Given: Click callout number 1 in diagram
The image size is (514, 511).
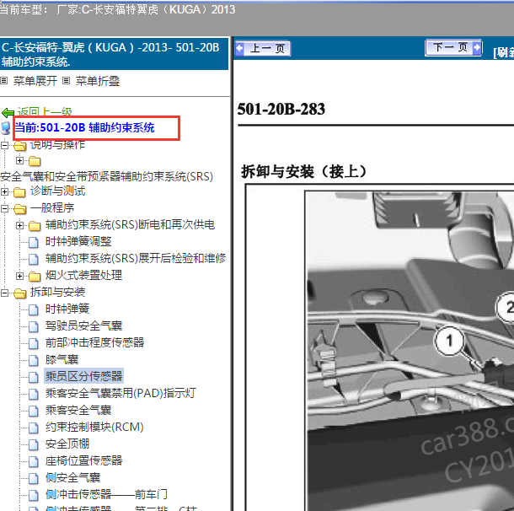Looking at the screenshot, I should [x=449, y=341].
